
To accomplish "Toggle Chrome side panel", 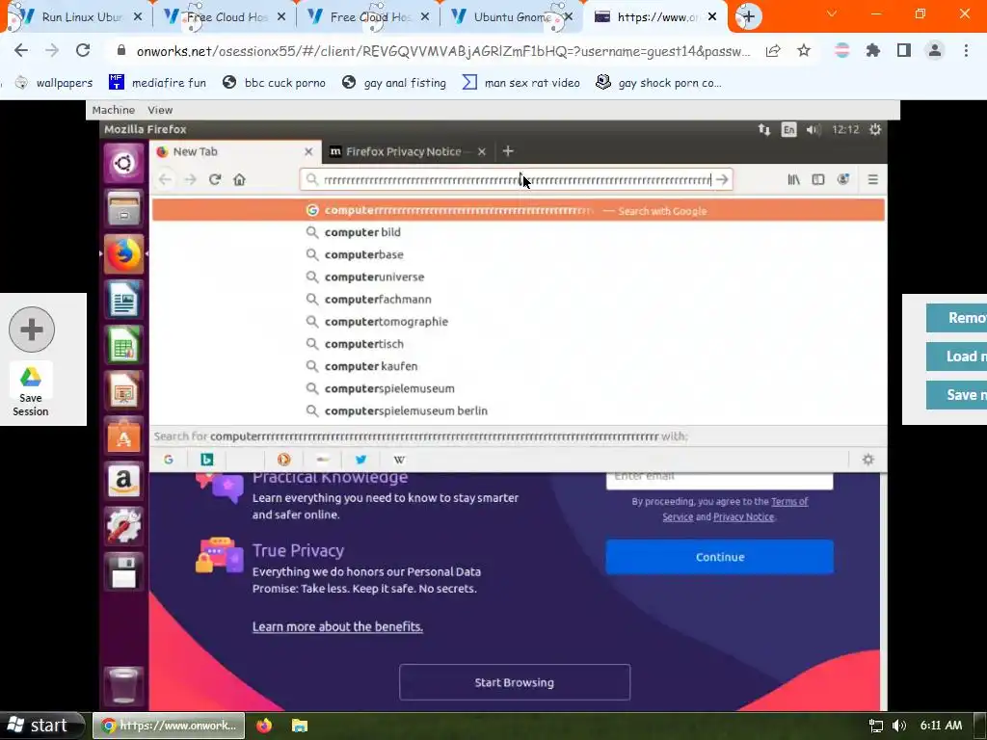I will [x=904, y=50].
